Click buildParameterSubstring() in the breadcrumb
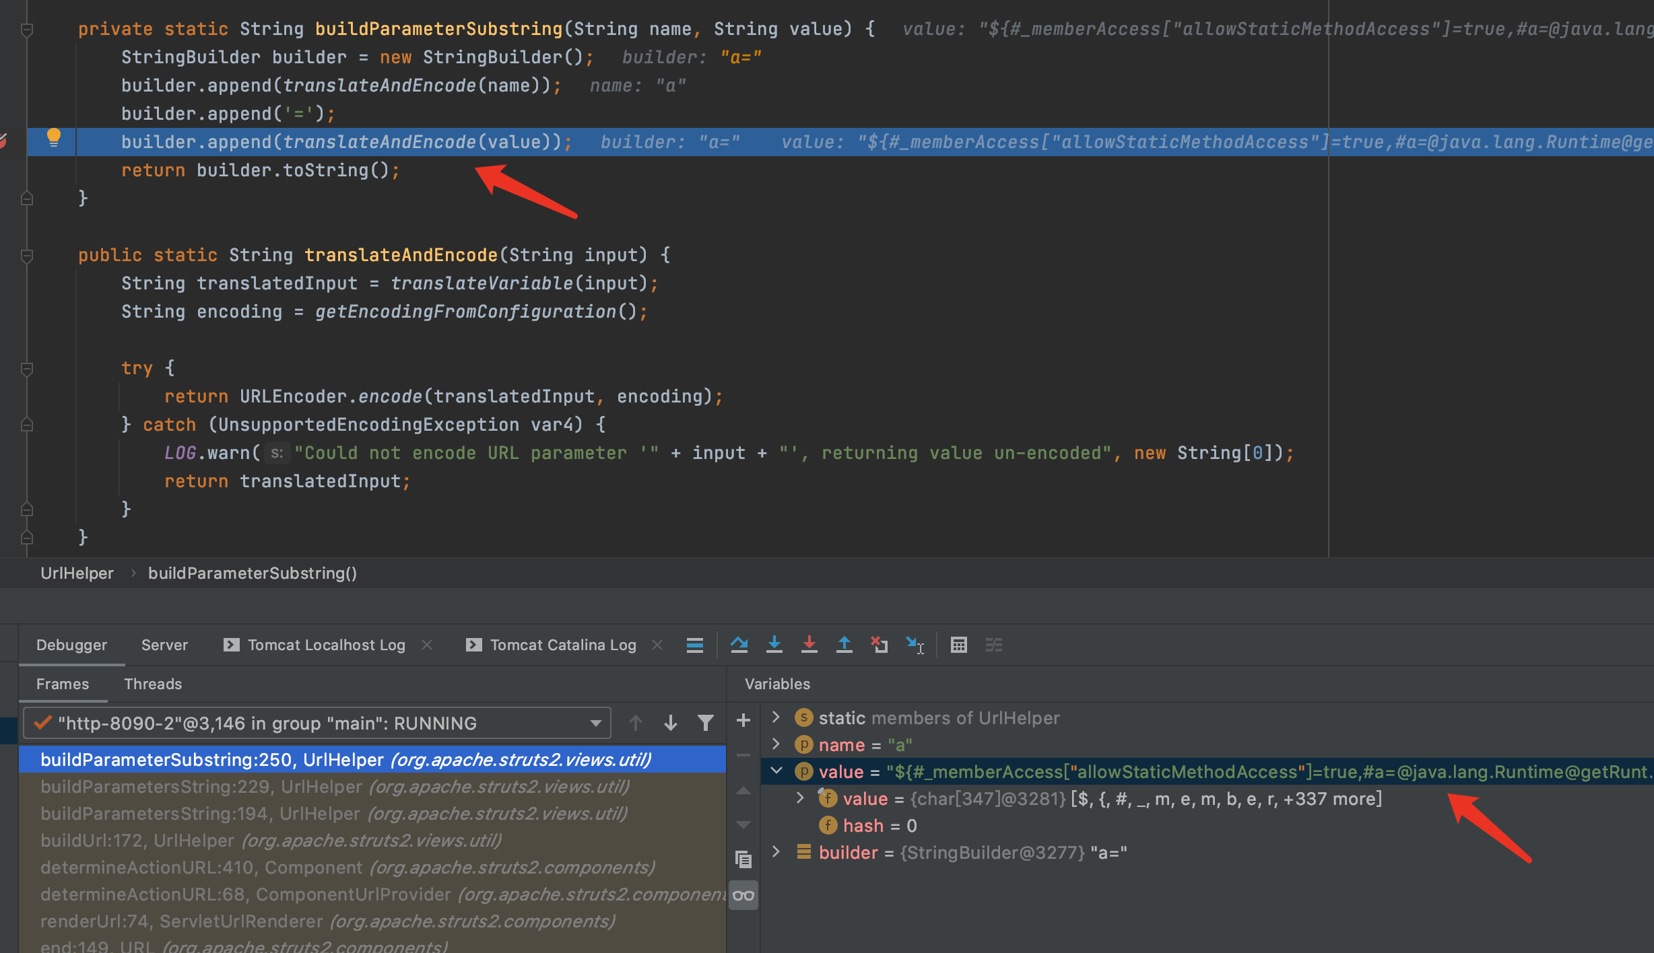 click(x=253, y=573)
